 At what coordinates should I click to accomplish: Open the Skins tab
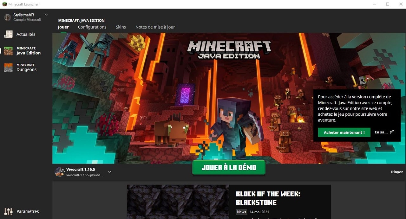point(121,27)
